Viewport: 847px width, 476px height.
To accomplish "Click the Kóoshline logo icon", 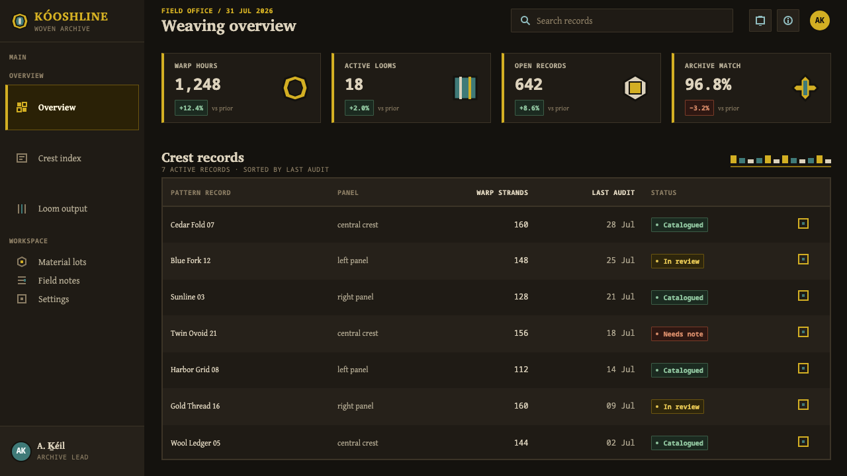I will (x=20, y=21).
